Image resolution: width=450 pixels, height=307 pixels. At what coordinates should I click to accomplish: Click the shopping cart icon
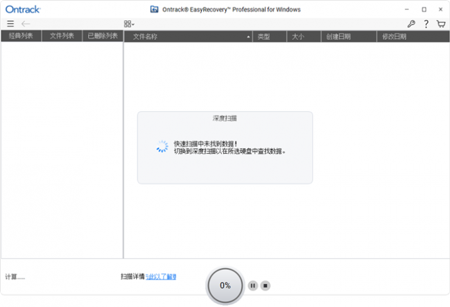tap(441, 24)
